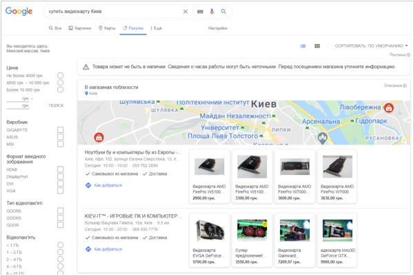Select price 4000 – 10 000 грн.
The image size is (414, 276).
tap(61, 83)
